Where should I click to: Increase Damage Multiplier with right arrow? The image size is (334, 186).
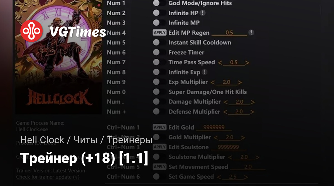tap(252, 102)
